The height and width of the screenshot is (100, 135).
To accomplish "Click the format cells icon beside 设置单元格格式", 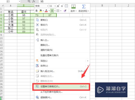I will (37, 86).
